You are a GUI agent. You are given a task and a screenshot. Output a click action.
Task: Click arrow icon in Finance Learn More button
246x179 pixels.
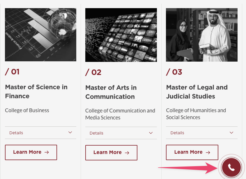(47, 152)
